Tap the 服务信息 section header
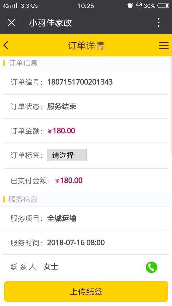The image size is (172, 306). pyautogui.click(x=23, y=199)
